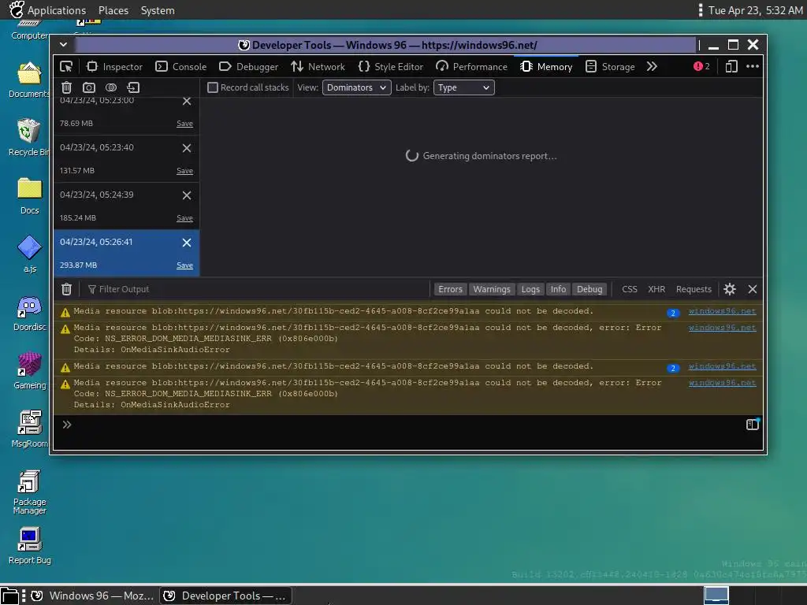Clear snapshots with the memory trash icon
Viewport: 807px width, 605px height.
point(66,87)
